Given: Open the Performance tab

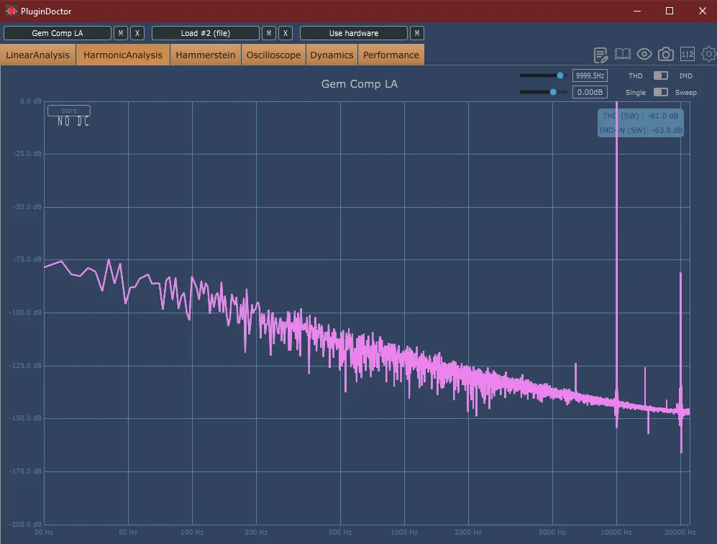Looking at the screenshot, I should [x=391, y=55].
